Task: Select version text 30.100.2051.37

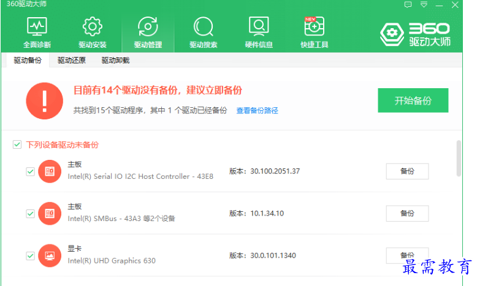Action: [275, 171]
